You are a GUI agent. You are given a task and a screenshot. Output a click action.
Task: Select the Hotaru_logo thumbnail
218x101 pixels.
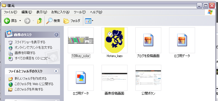pos(115,40)
